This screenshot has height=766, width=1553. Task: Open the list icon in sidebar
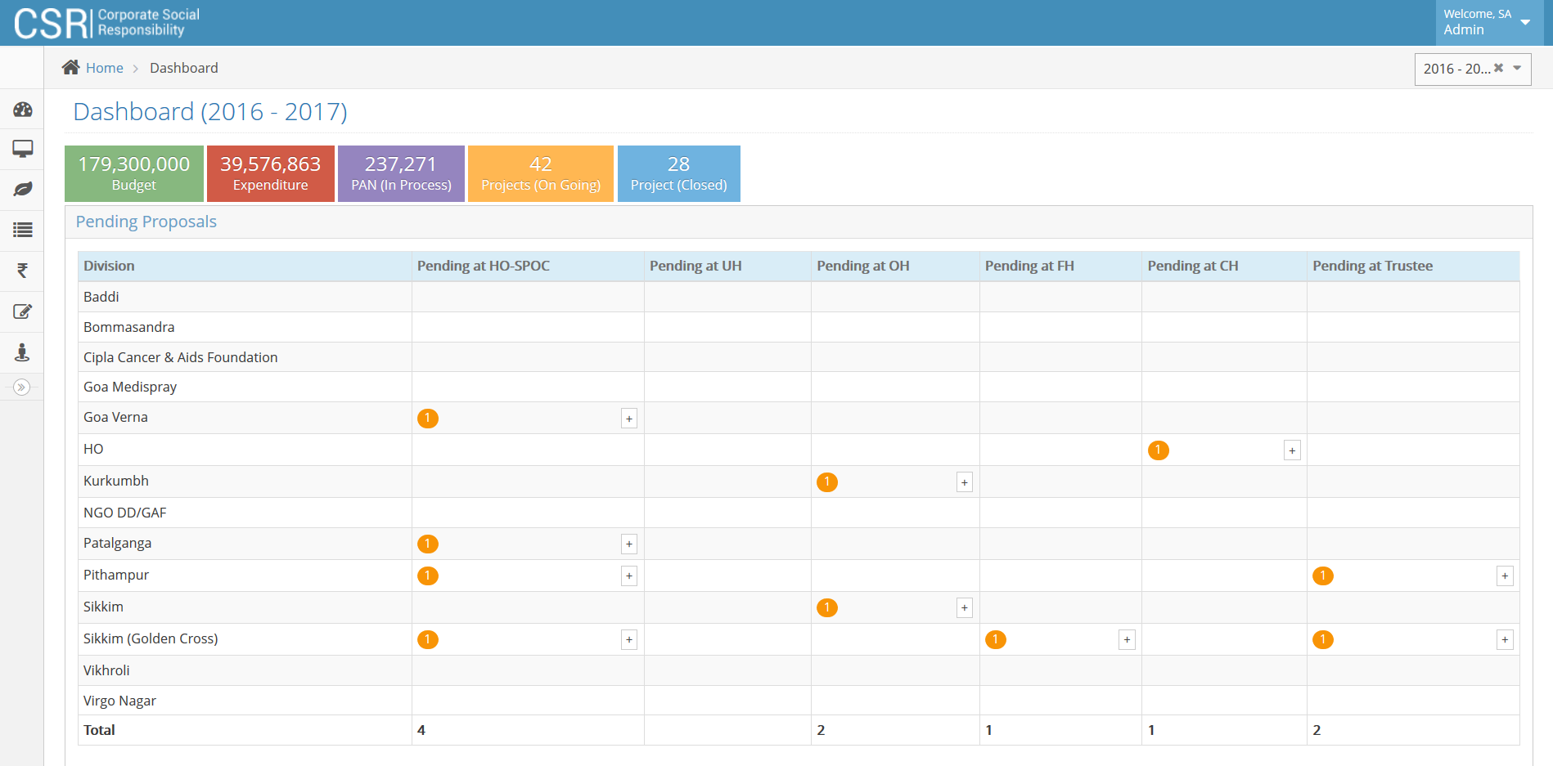click(23, 230)
